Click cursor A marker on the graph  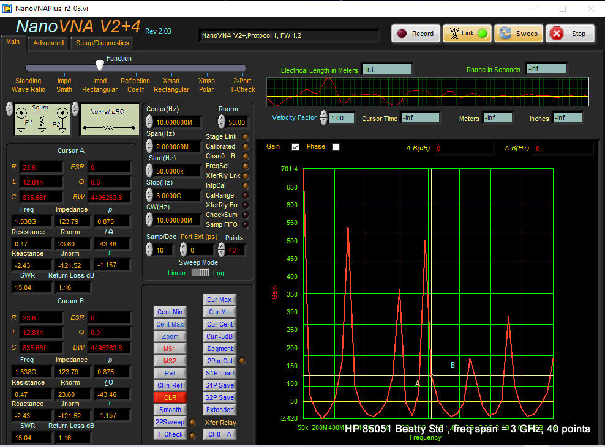(x=418, y=383)
